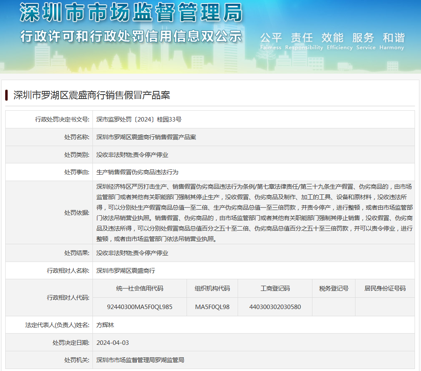
Task: Click the 深圳市市场监督管理局 banner title
Action: click(131, 13)
